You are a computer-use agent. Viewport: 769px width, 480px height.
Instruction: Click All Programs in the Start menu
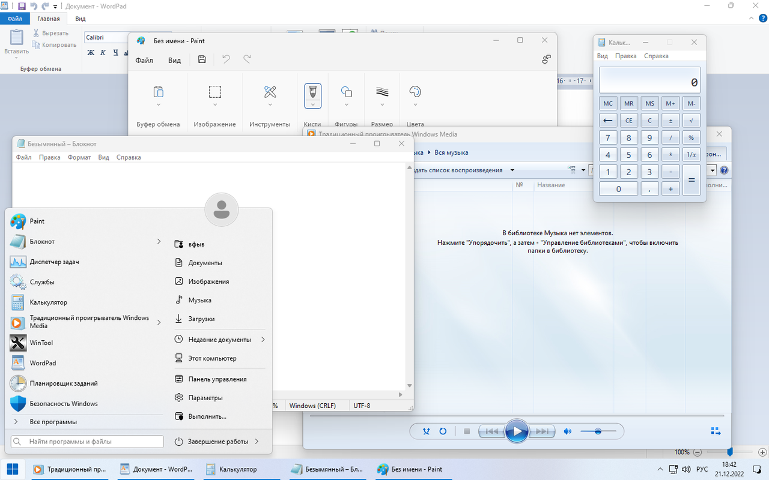pos(53,422)
